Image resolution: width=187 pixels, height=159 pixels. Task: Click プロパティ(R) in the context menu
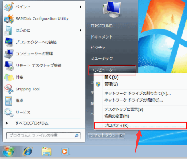pos(140,126)
